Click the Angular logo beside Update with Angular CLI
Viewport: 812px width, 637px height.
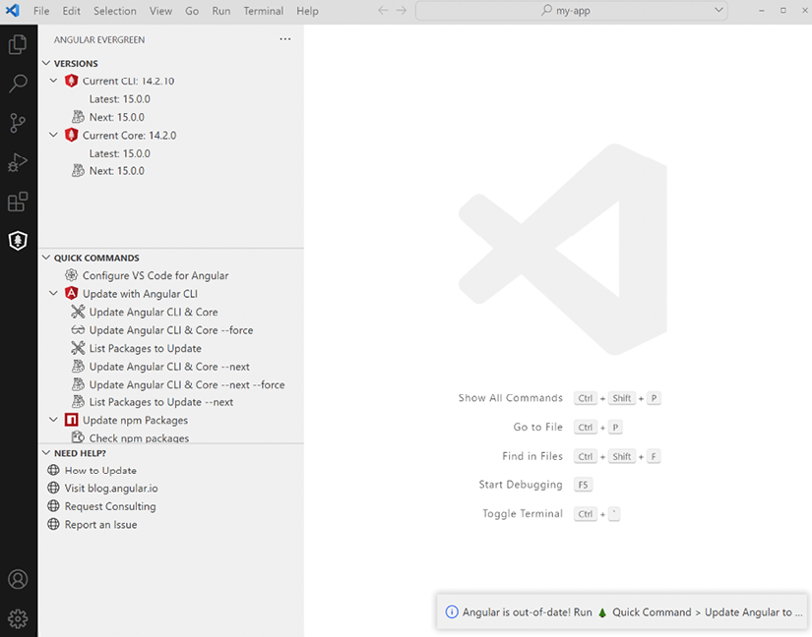(72, 293)
